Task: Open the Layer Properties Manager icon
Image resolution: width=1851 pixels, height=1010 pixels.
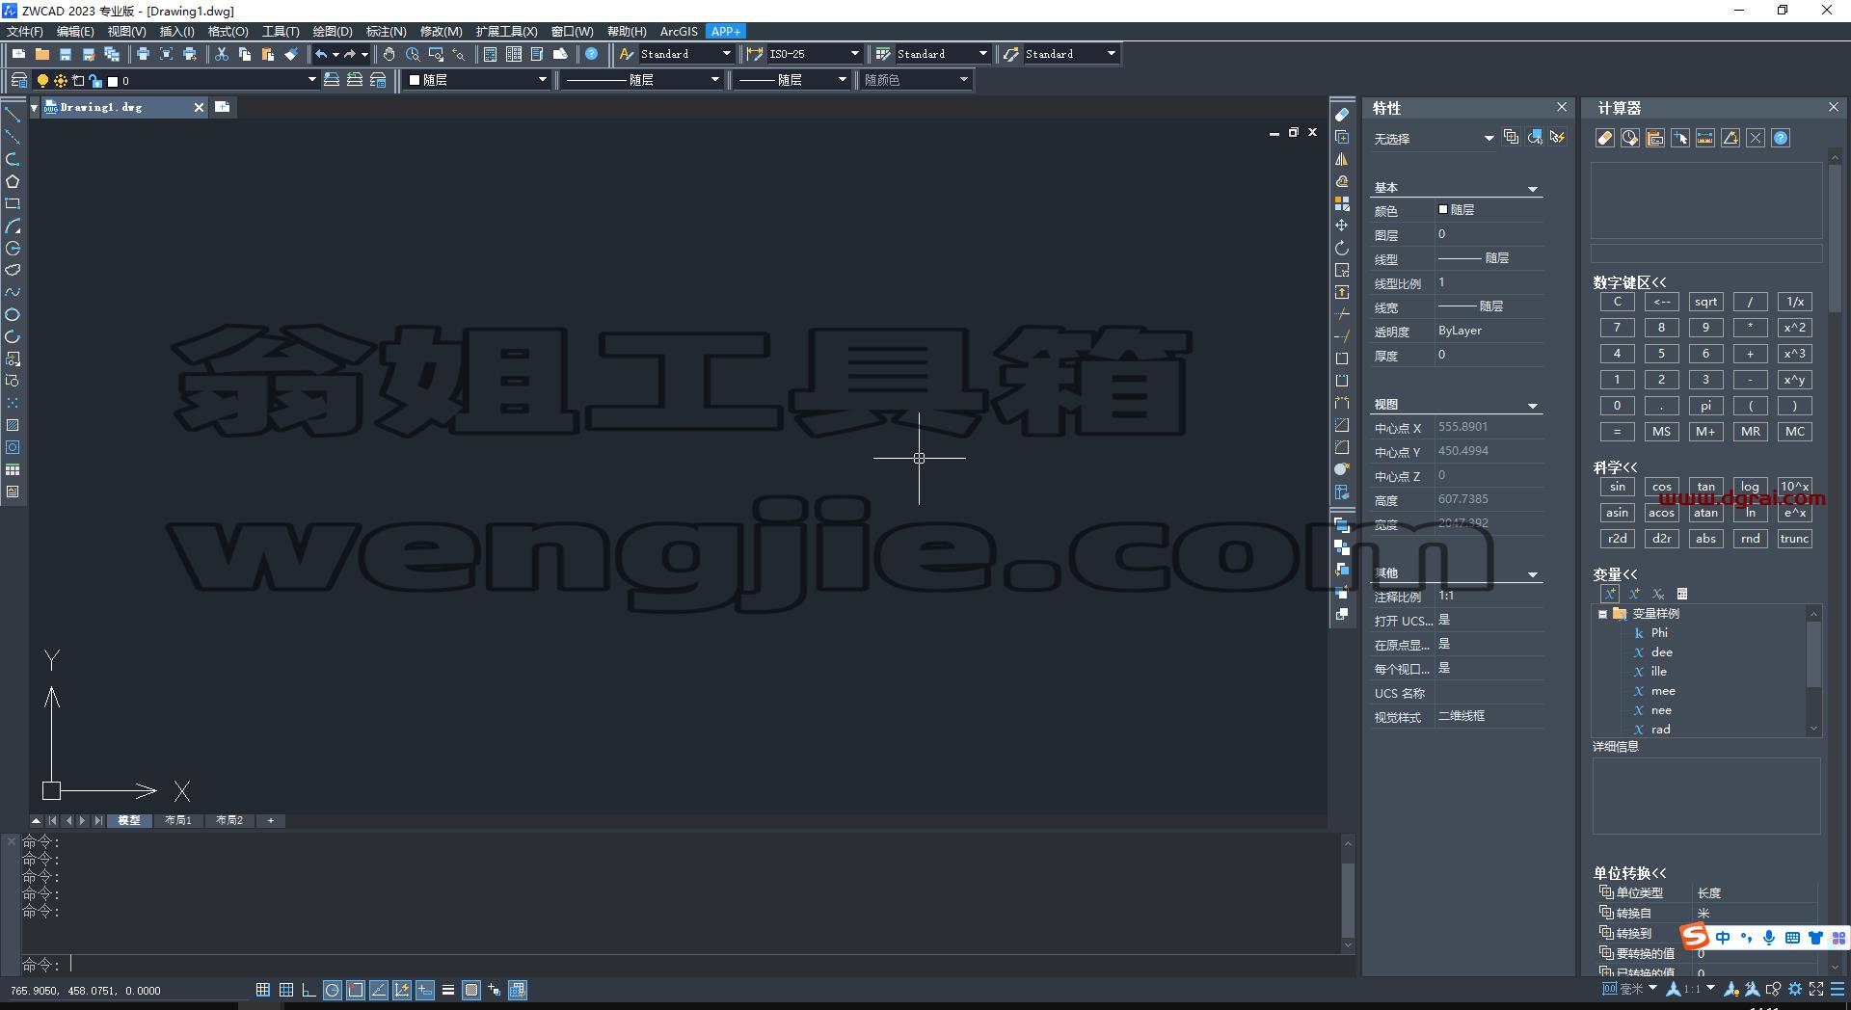Action: pyautogui.click(x=18, y=80)
